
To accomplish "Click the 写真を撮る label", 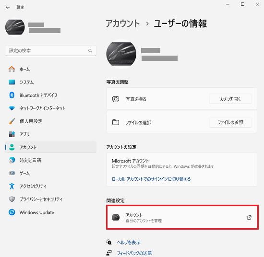I will click(136, 99).
